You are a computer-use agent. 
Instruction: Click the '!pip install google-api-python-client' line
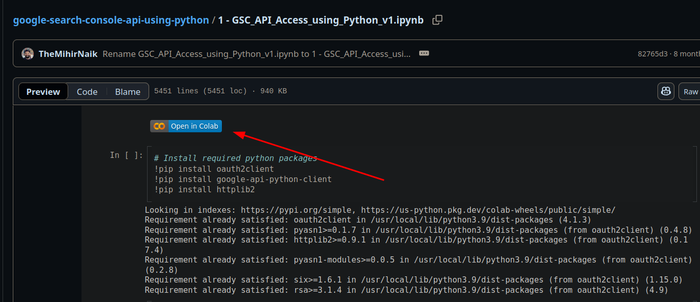[x=243, y=179]
